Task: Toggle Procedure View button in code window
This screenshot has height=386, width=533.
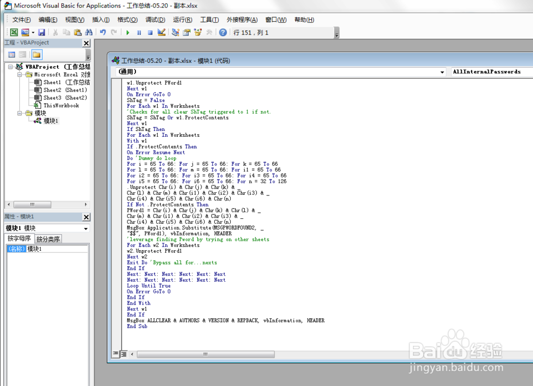Action: coord(116,354)
